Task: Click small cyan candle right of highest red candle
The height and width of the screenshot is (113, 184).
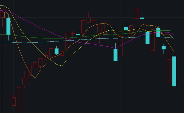Action: 142,18
